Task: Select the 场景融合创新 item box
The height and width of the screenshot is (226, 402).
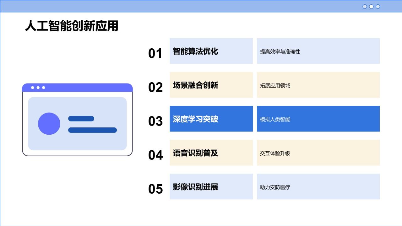Action: point(211,85)
